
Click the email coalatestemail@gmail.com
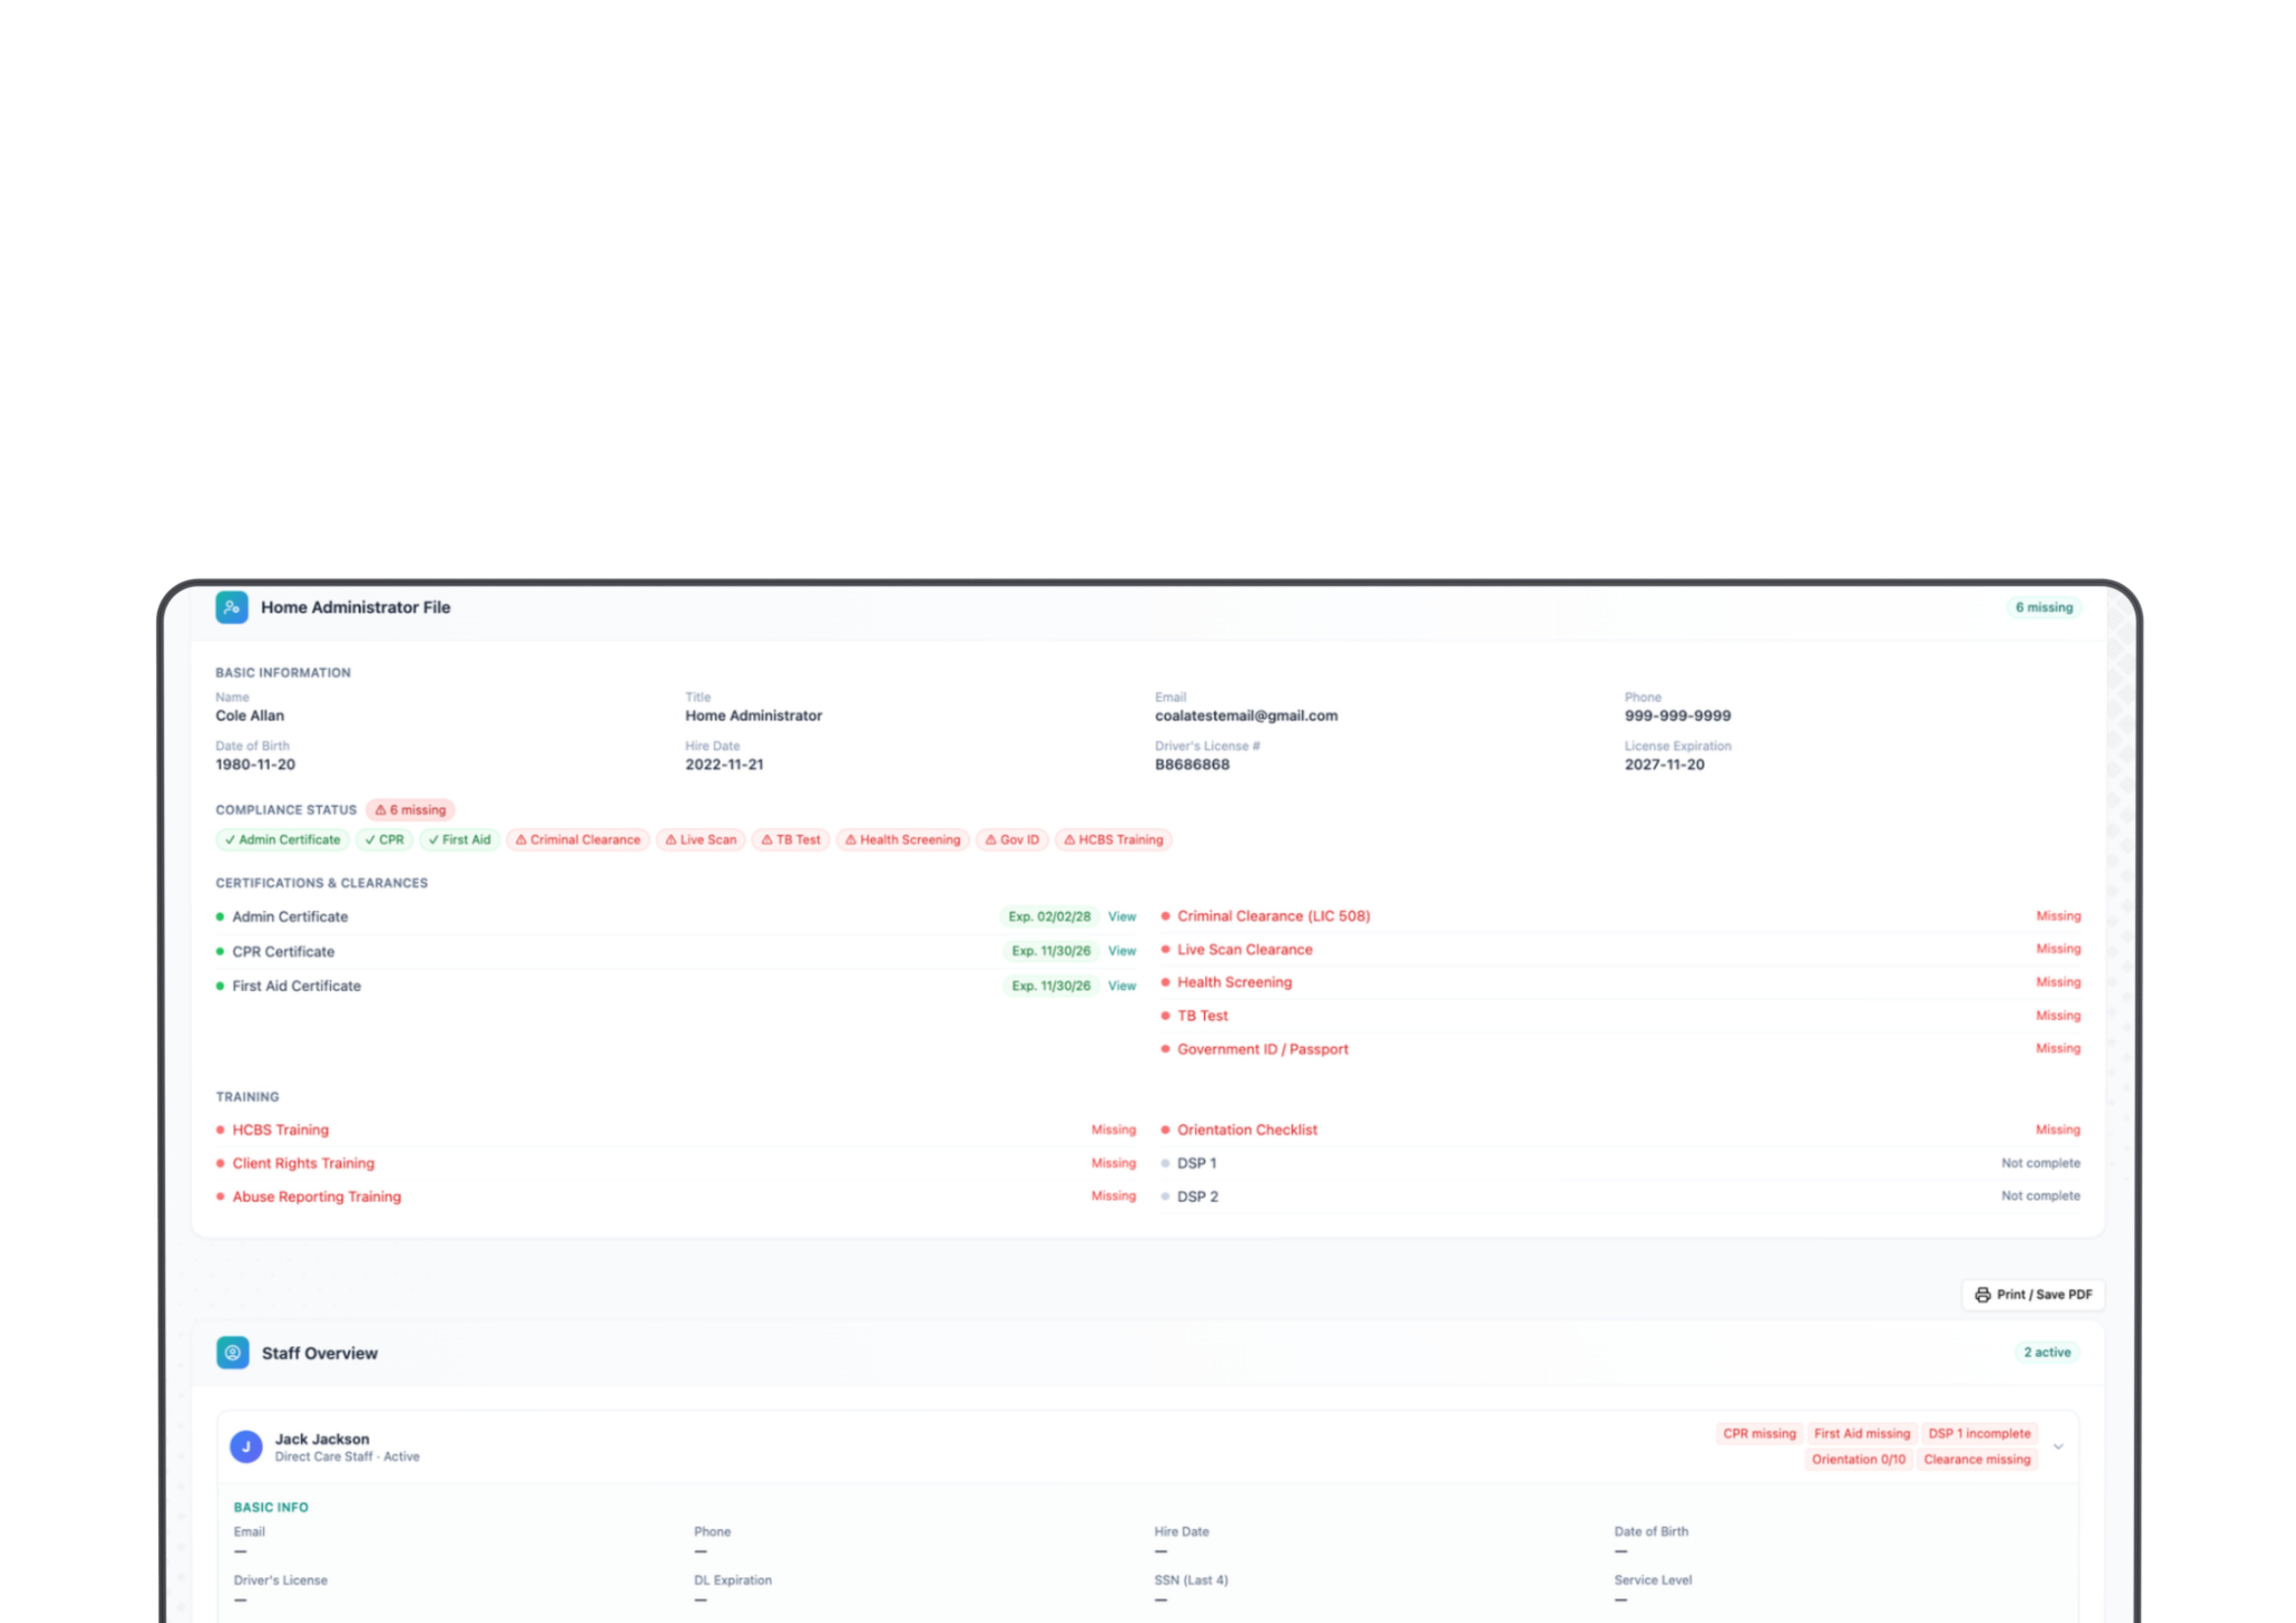[x=1246, y=716]
